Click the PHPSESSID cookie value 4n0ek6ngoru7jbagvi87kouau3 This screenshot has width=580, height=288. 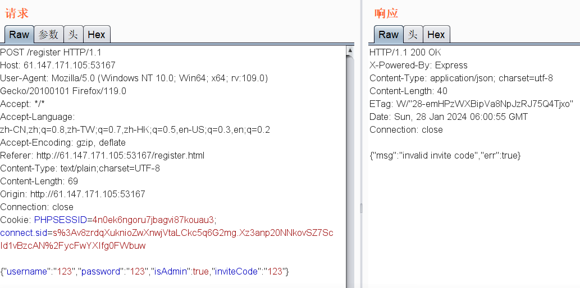click(x=153, y=220)
